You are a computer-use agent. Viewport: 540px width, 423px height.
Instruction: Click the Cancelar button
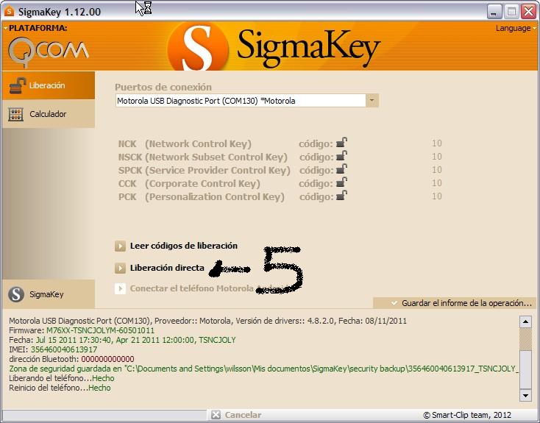click(243, 415)
